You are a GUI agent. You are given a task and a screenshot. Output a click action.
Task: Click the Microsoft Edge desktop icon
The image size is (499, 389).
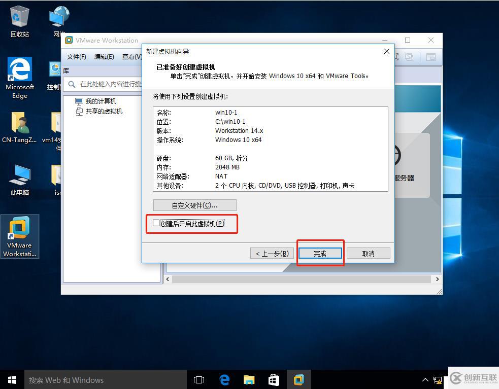click(x=20, y=77)
